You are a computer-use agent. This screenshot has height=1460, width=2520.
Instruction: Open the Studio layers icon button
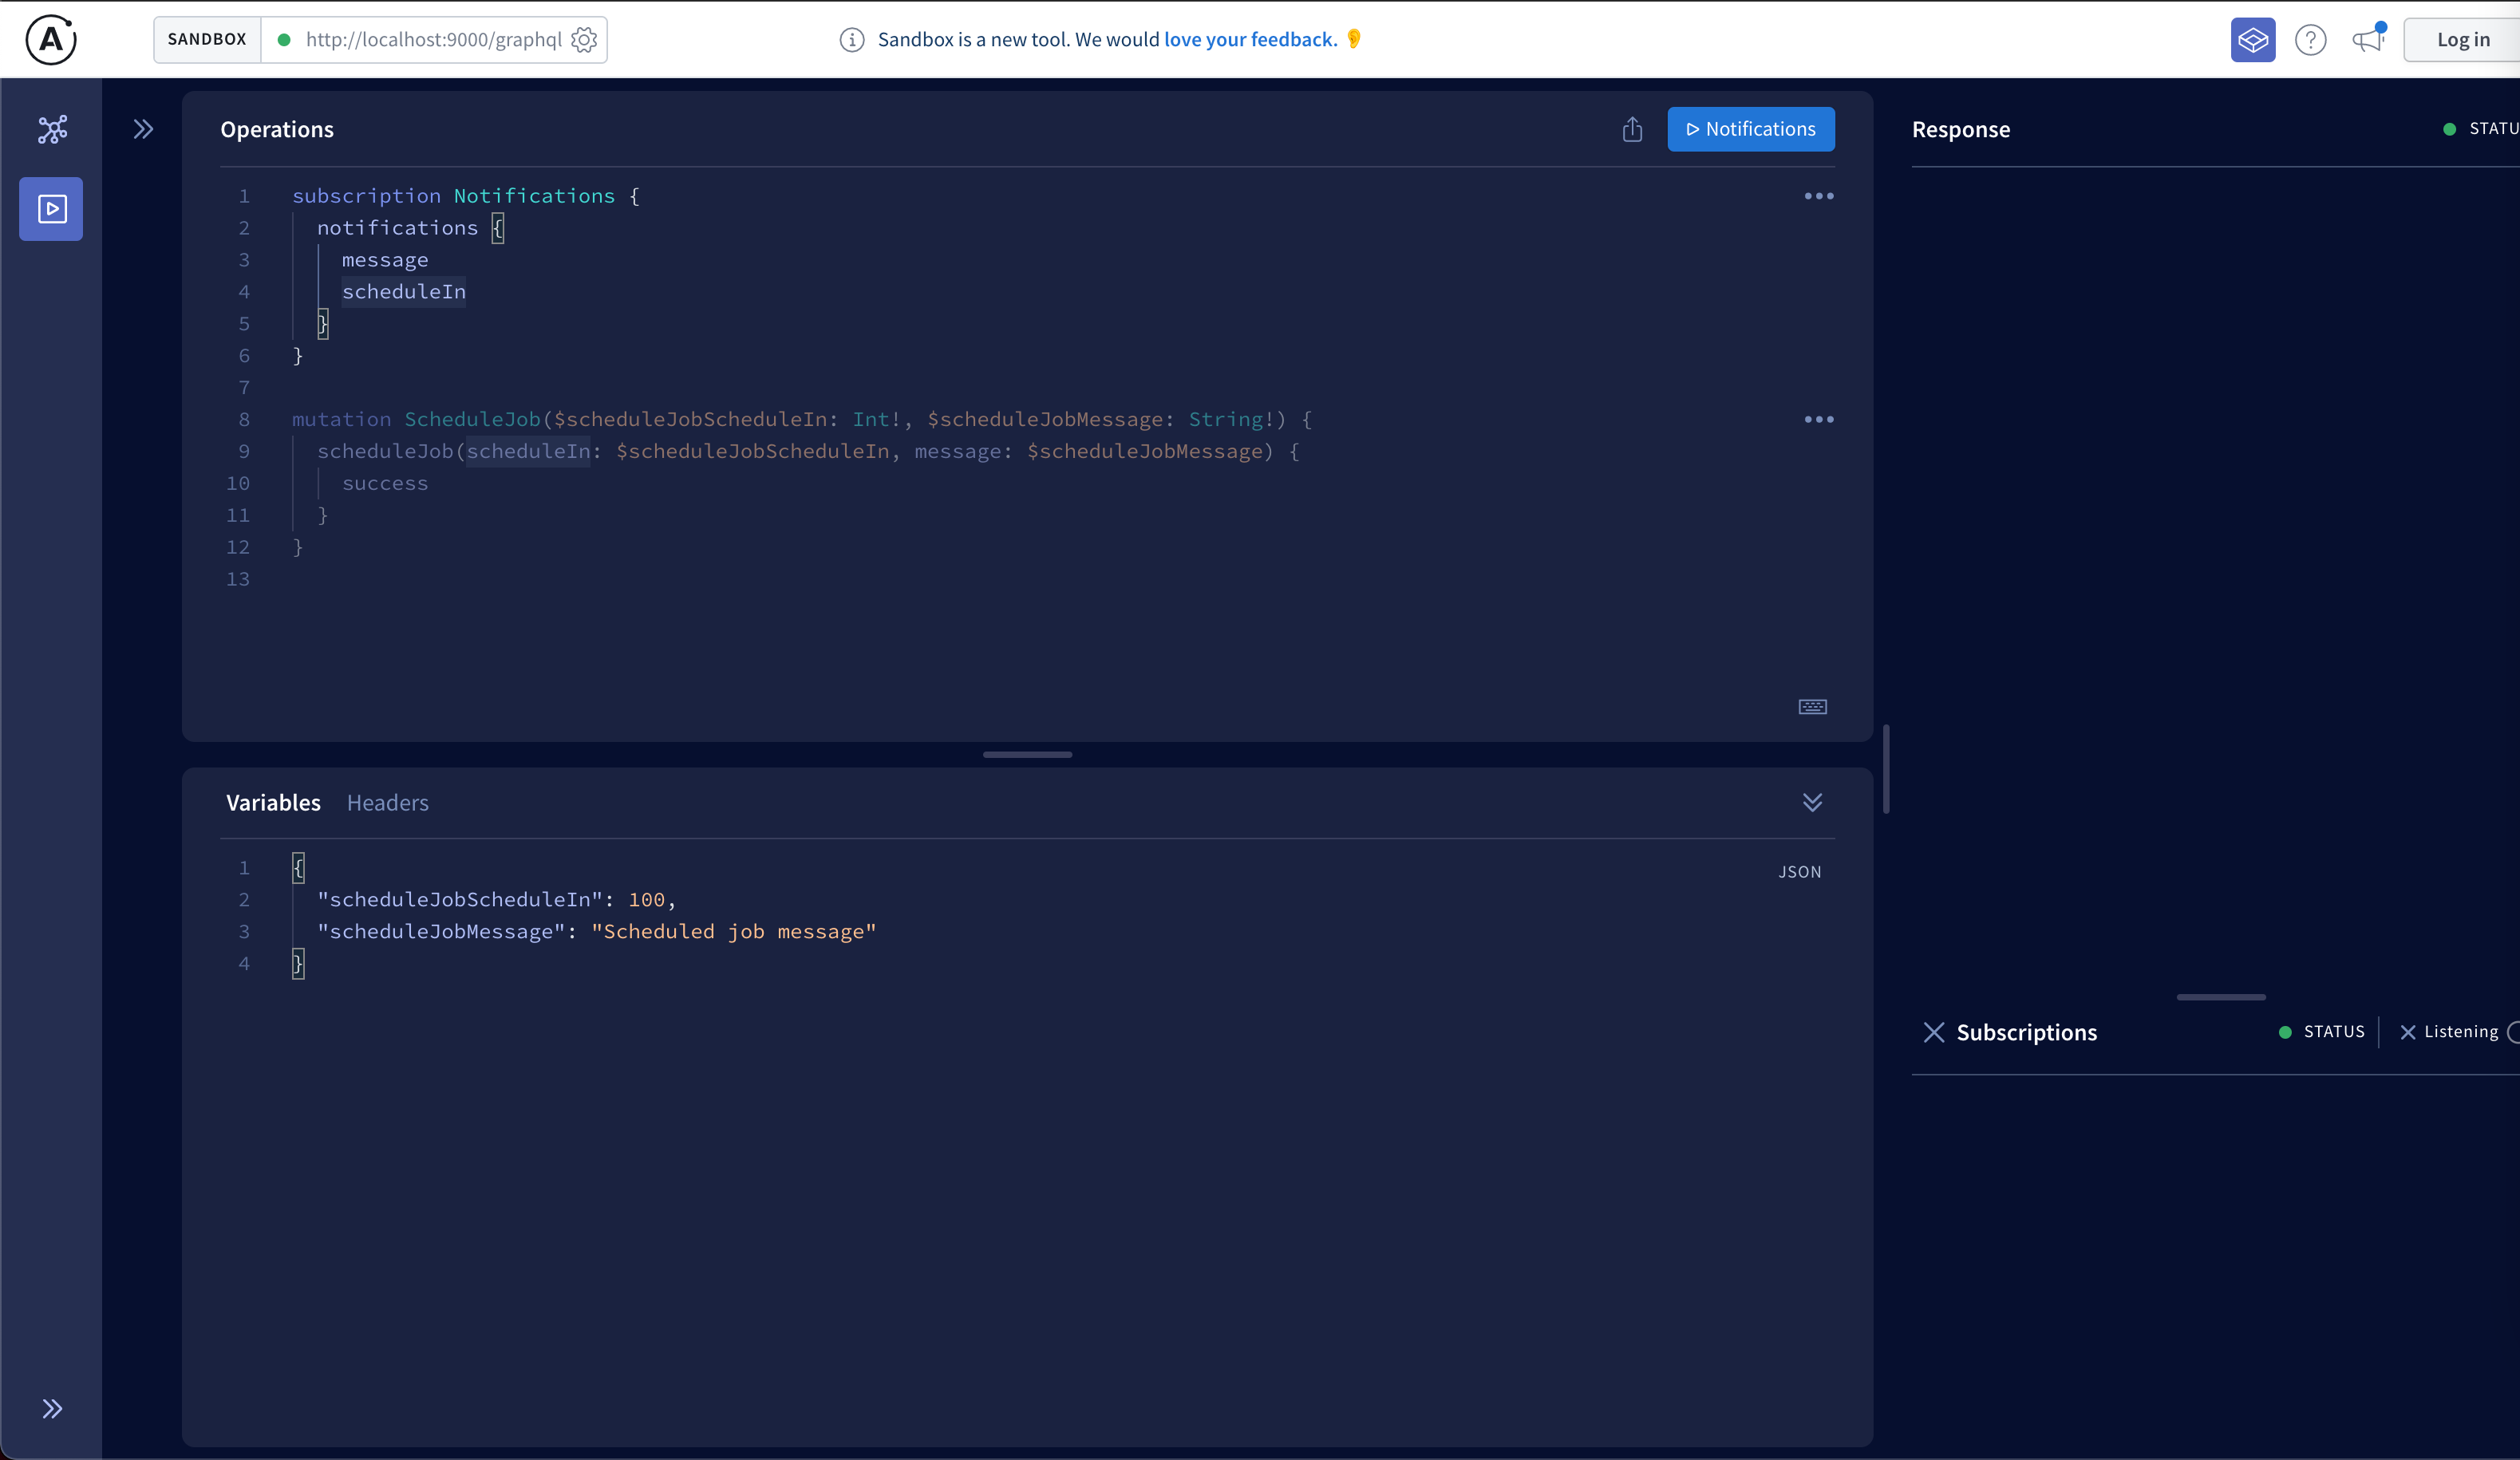point(2252,40)
